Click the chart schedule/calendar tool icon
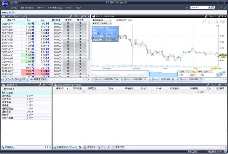The image size is (228, 154). (x=210, y=22)
